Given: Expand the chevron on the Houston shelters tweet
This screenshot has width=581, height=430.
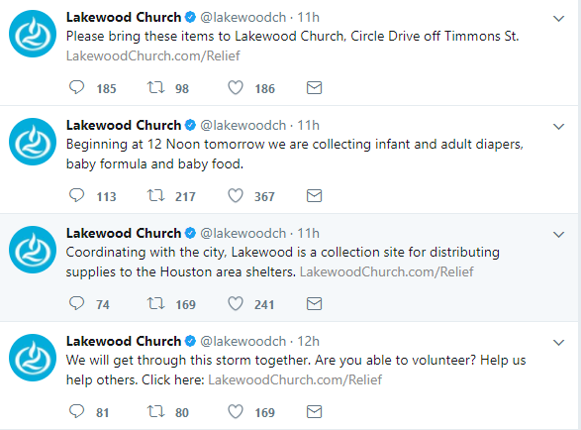Looking at the screenshot, I should click(558, 235).
